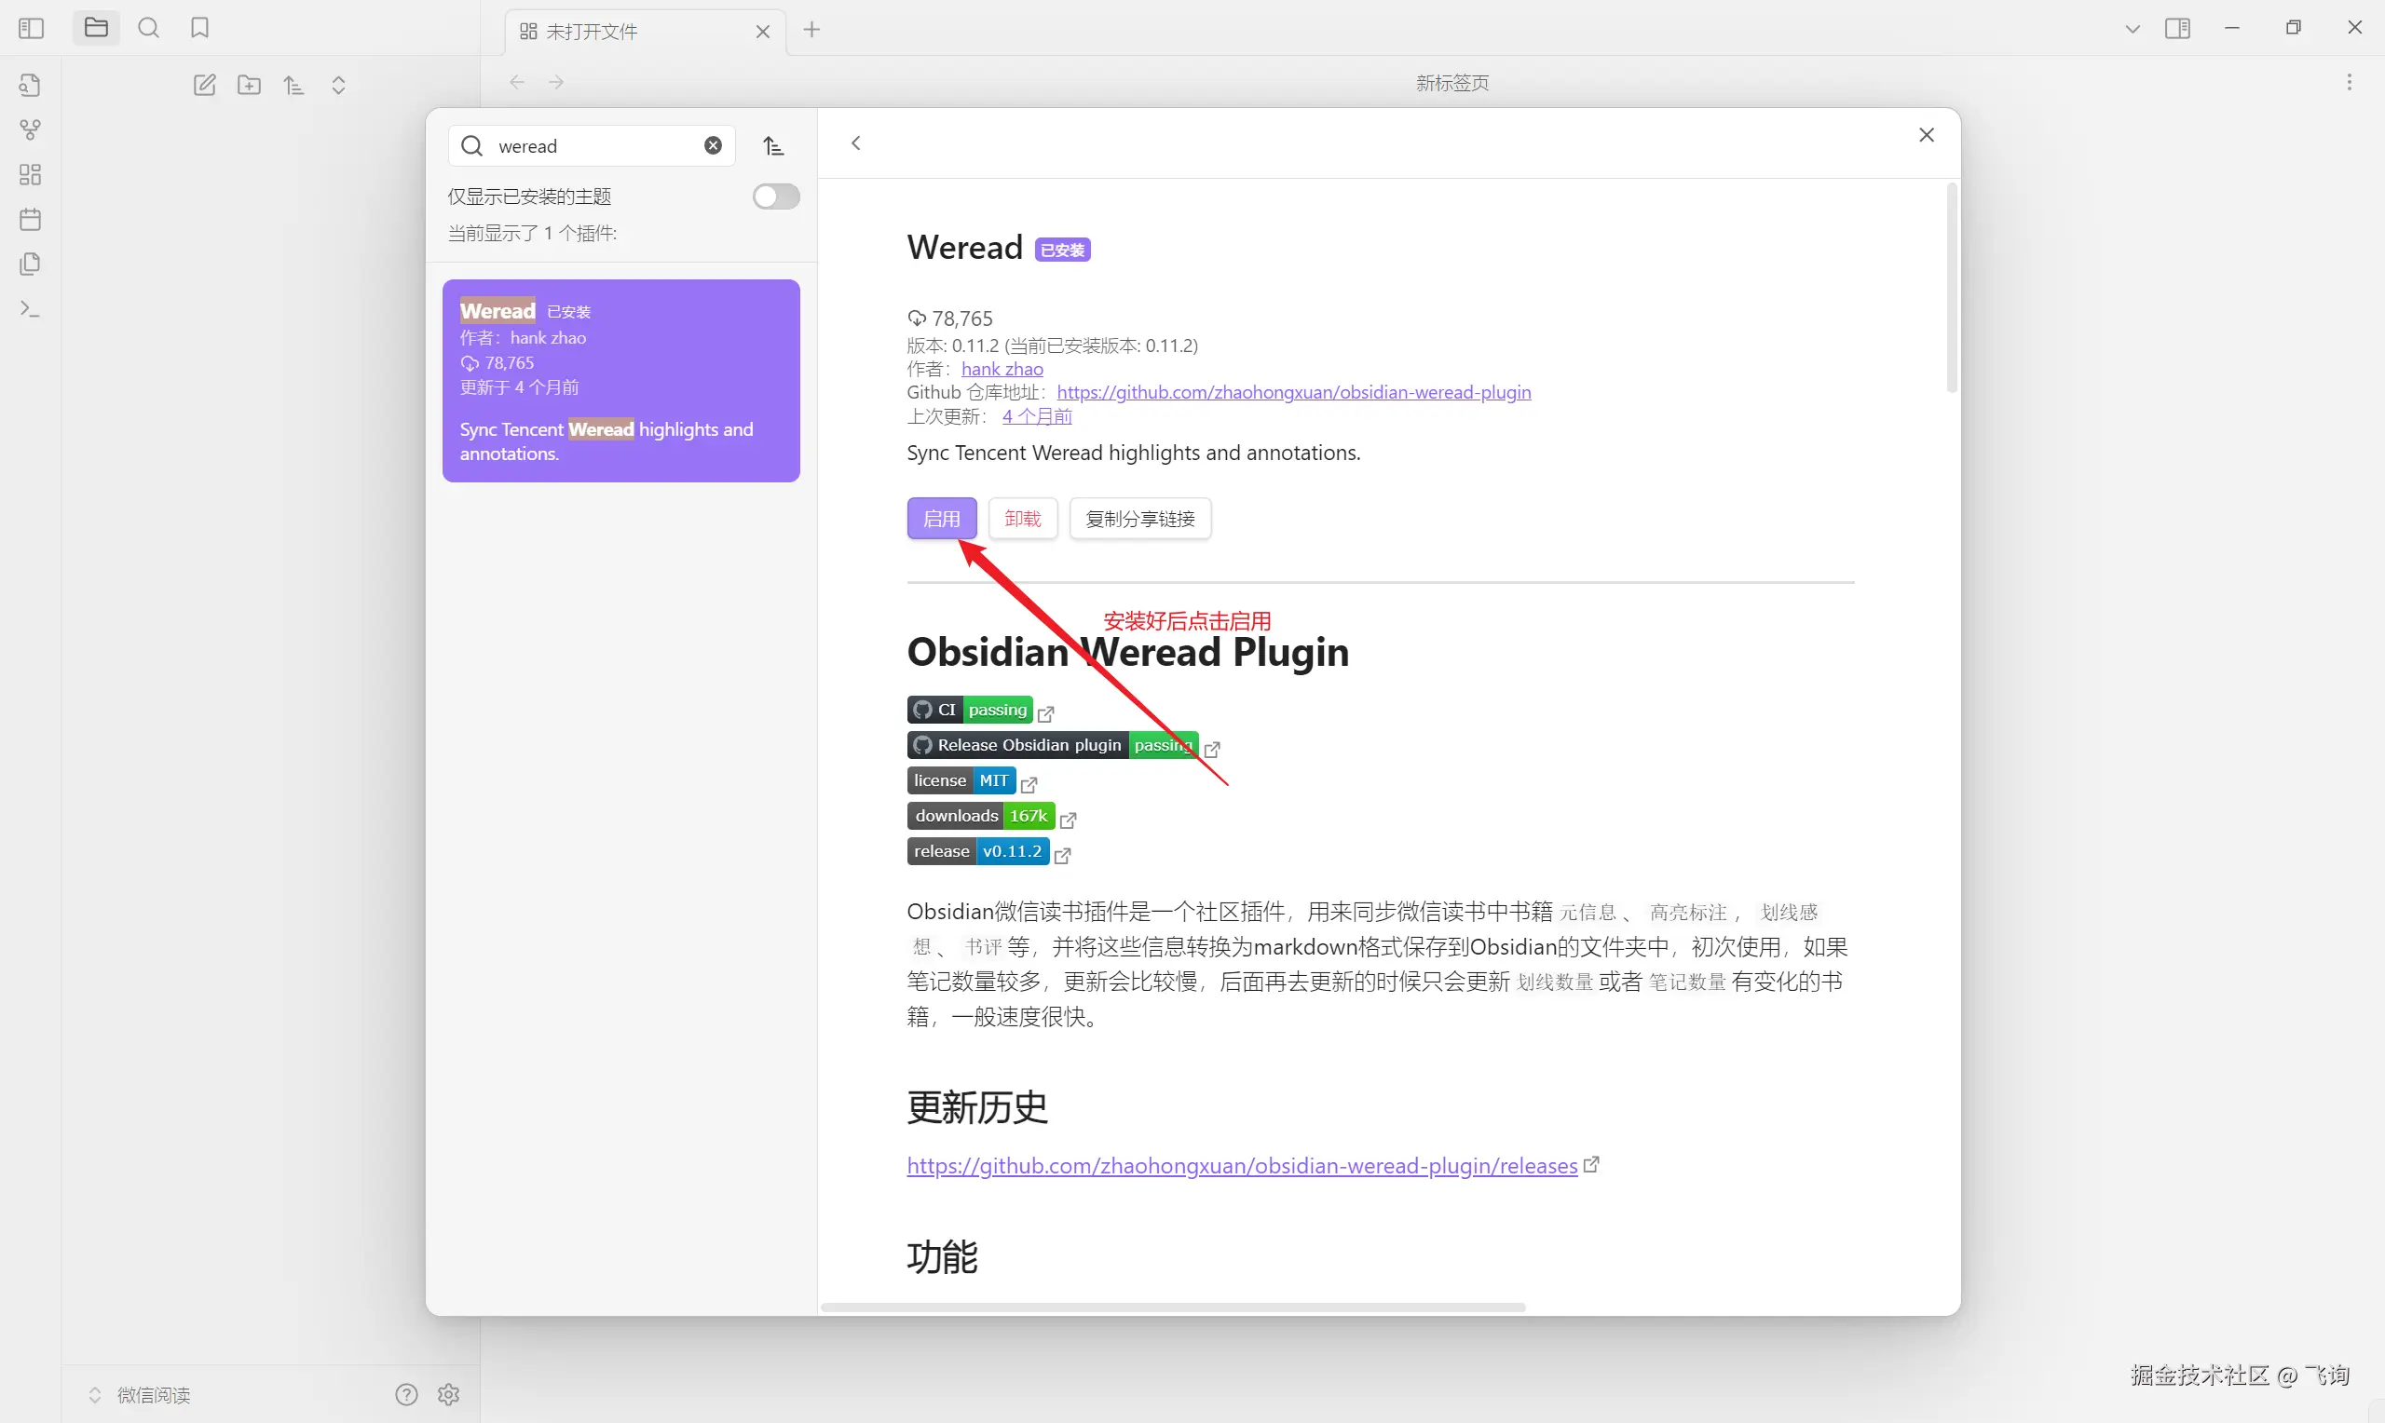
Task: Open vault switcher 微信阅读
Action: point(154,1394)
